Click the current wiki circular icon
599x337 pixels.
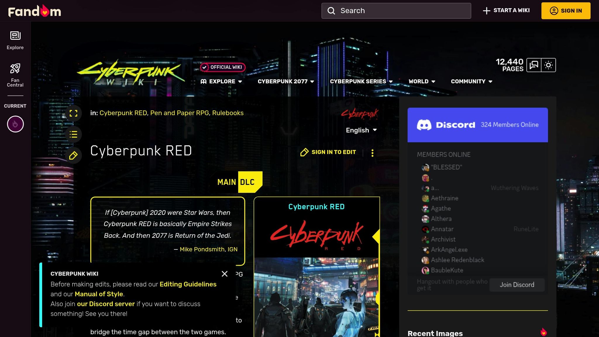(15, 124)
